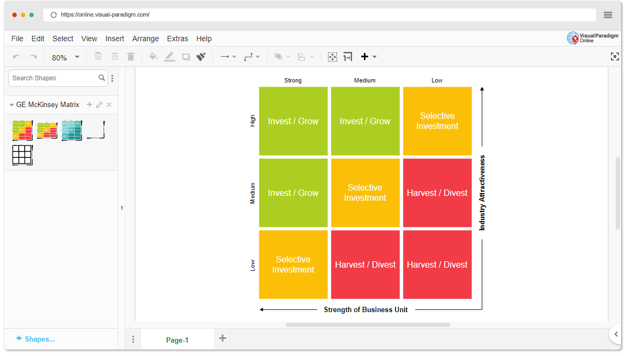Toggle the Shadow icon
This screenshot has width=627, height=356.
[x=186, y=57]
